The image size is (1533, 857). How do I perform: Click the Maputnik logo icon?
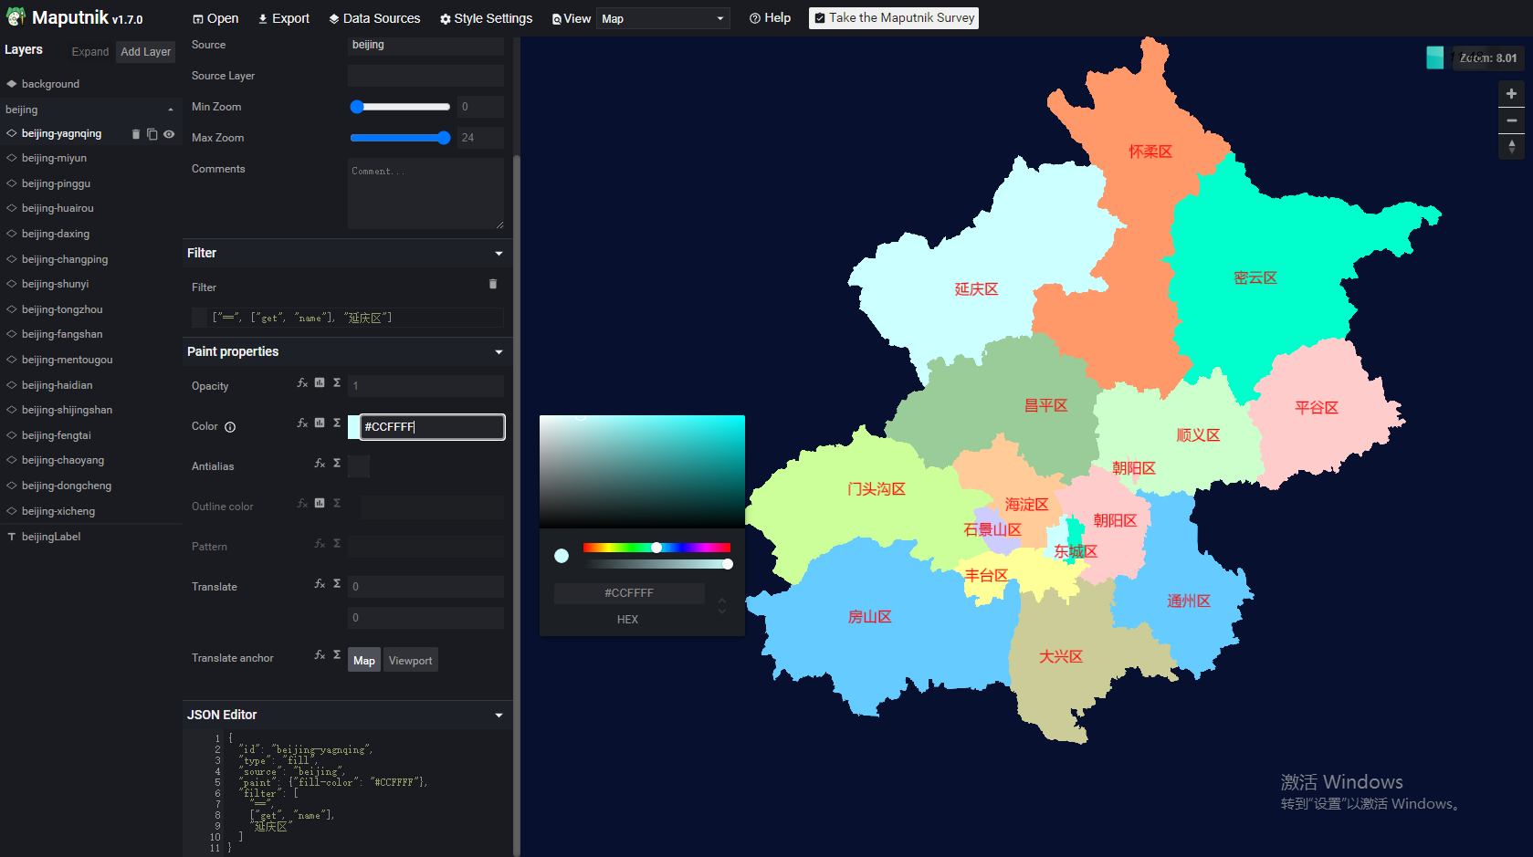click(16, 16)
